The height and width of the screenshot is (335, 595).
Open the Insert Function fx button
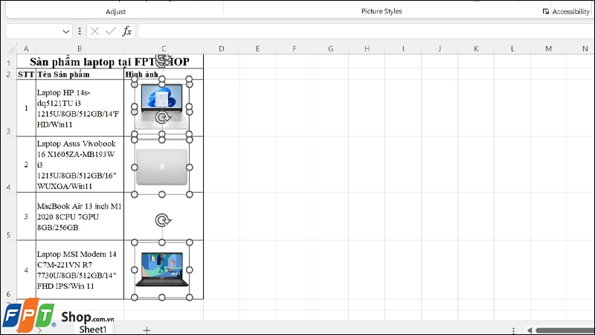coord(126,31)
